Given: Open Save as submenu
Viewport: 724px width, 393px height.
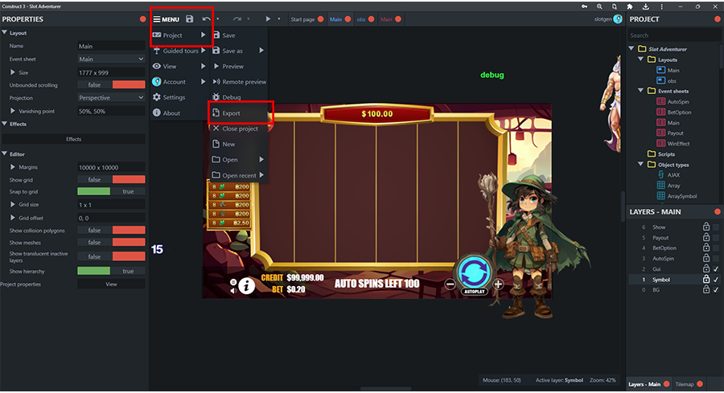Looking at the screenshot, I should click(x=239, y=51).
